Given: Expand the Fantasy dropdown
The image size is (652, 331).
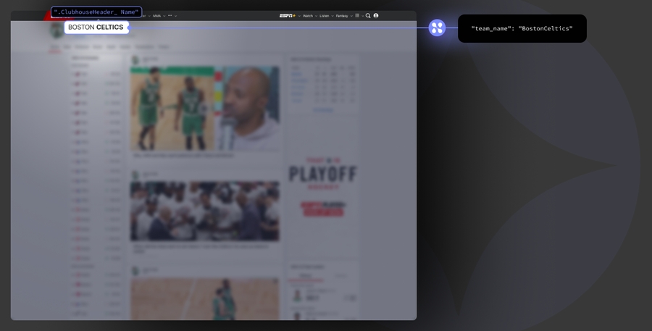Looking at the screenshot, I should [x=342, y=15].
